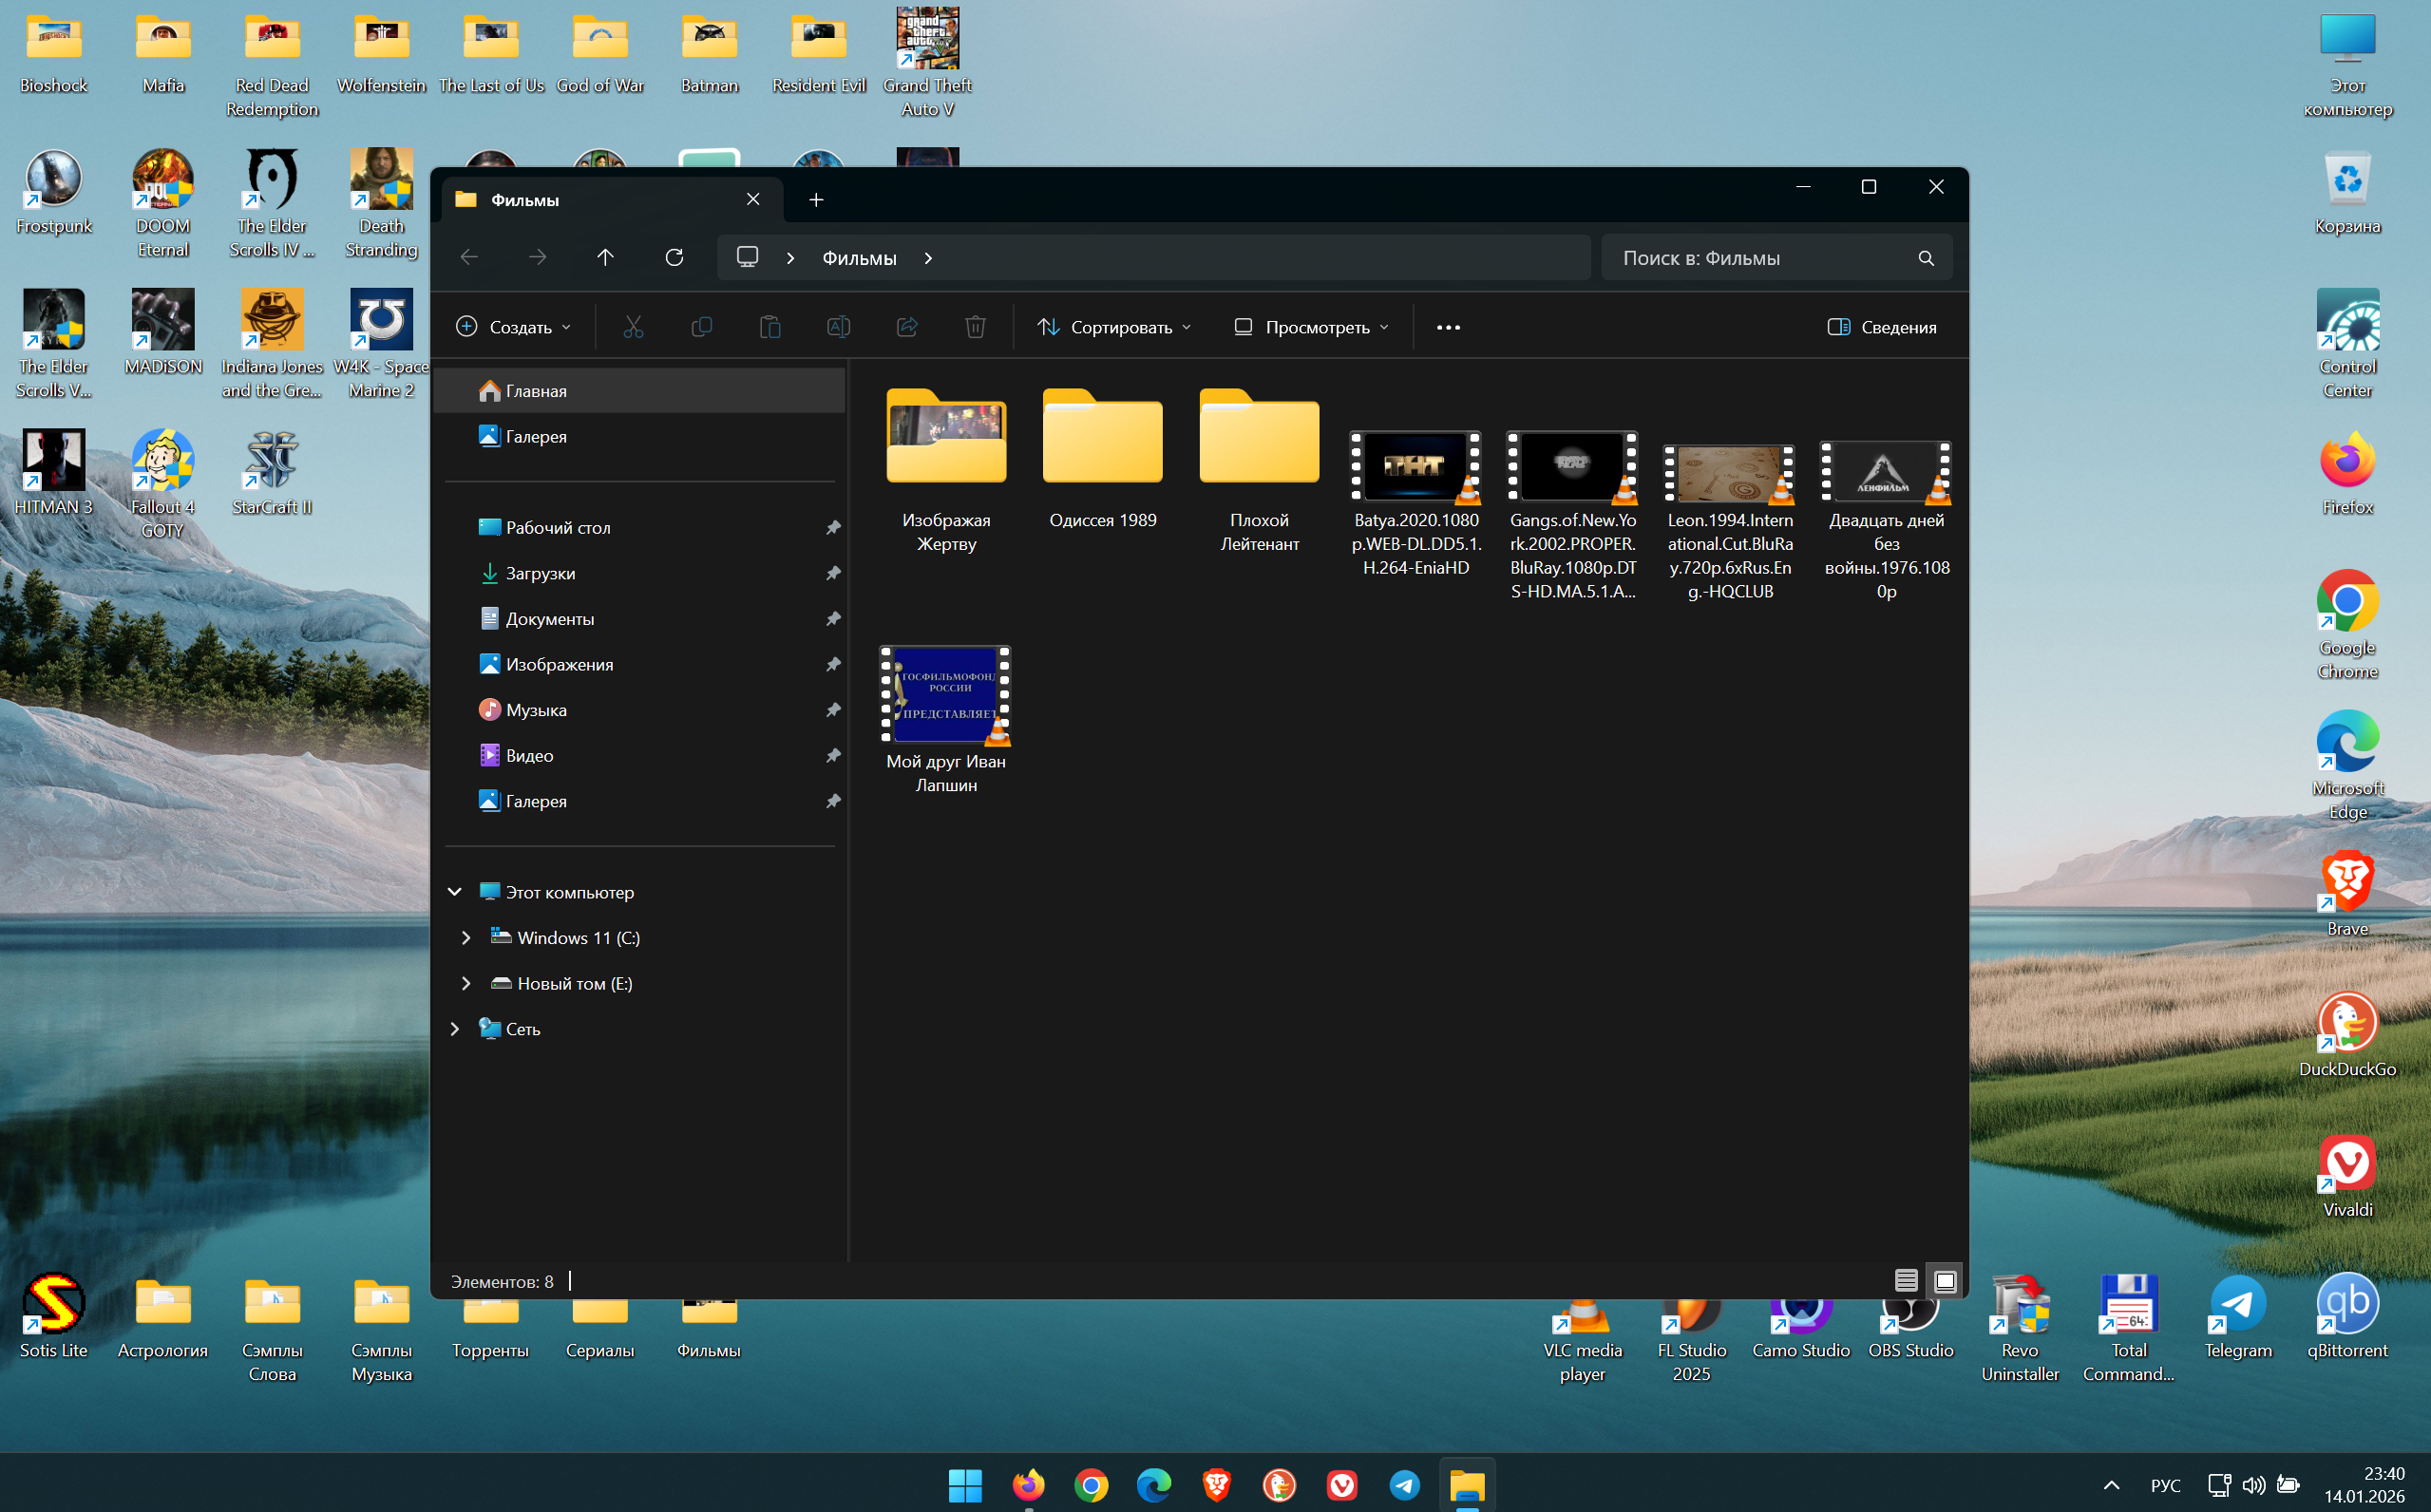The width and height of the screenshot is (2431, 1512).
Task: Open the Сортировать dropdown
Action: [1114, 327]
